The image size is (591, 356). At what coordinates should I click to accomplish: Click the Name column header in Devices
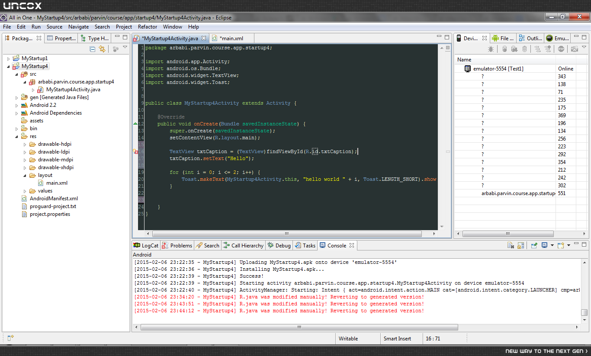pos(505,60)
